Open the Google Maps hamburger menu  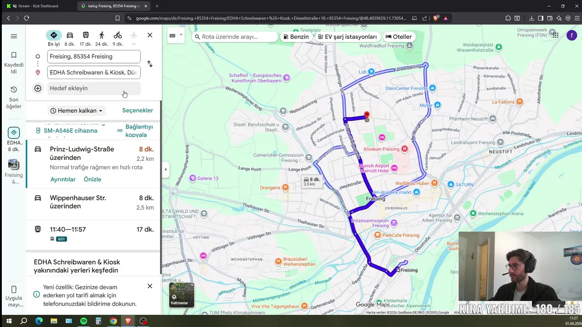(x=14, y=36)
